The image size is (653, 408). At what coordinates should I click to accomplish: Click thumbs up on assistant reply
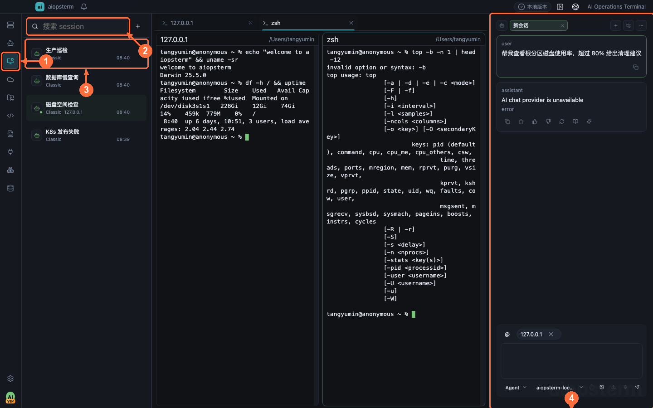click(535, 121)
